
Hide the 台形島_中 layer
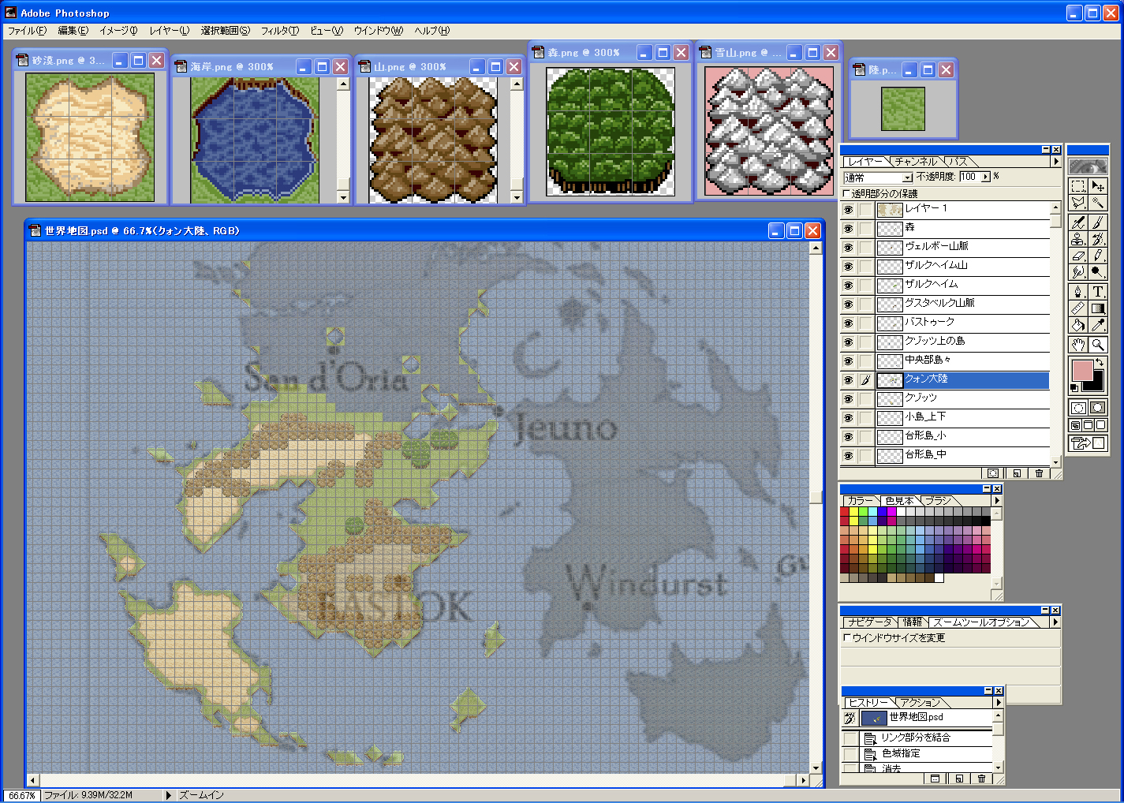click(x=848, y=456)
